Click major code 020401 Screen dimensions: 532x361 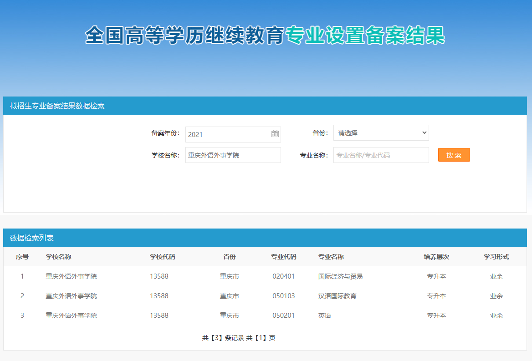[283, 276]
